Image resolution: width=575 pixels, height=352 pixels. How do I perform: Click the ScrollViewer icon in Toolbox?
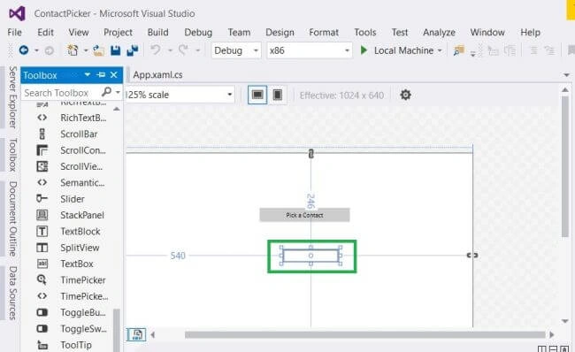[x=42, y=166]
